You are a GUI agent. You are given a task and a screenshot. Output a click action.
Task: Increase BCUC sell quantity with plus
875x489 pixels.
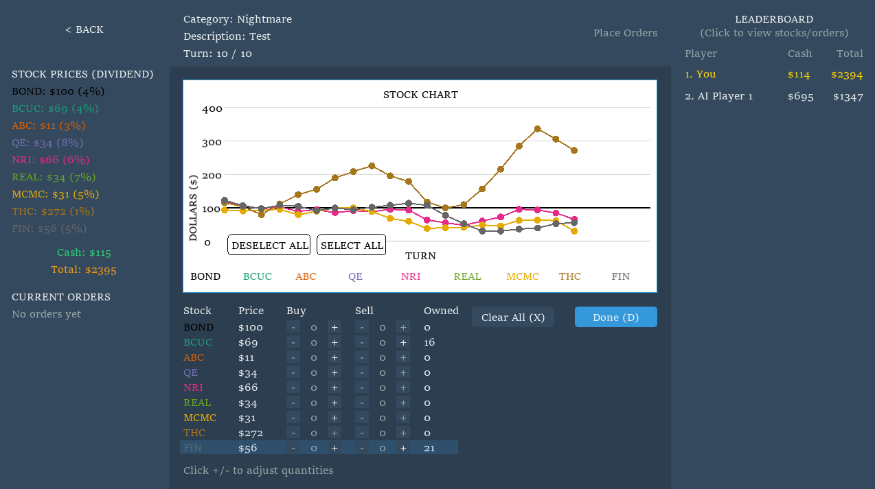pos(403,342)
